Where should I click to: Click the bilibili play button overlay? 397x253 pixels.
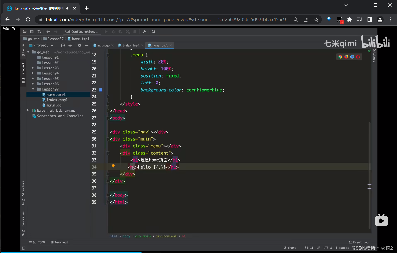(x=381, y=221)
